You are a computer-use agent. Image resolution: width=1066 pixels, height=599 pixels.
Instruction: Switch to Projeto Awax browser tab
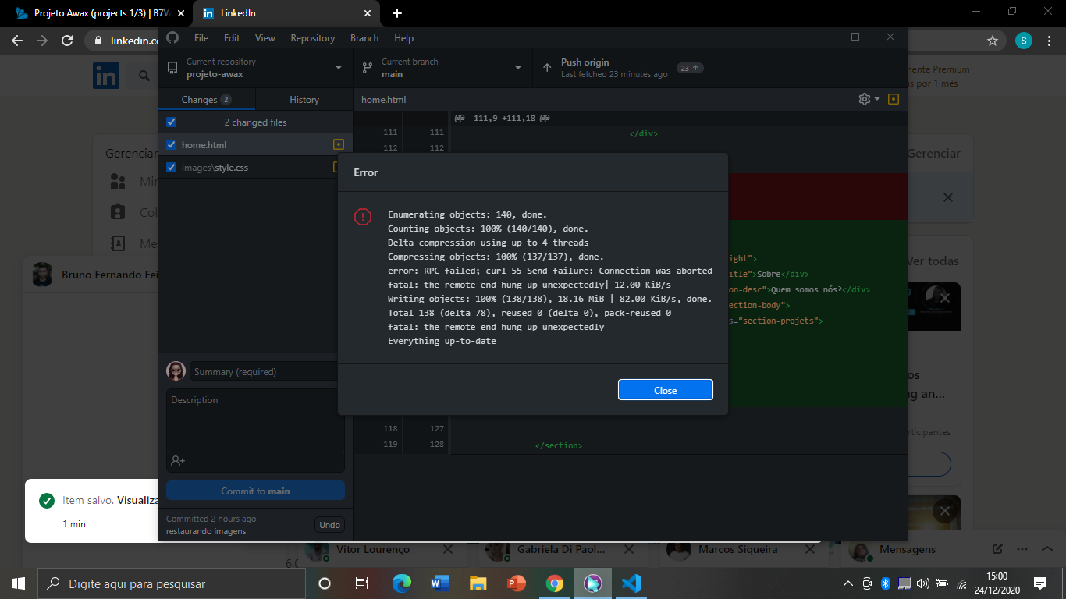(100, 13)
